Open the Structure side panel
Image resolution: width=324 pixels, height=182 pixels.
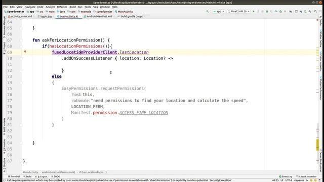click(5, 165)
